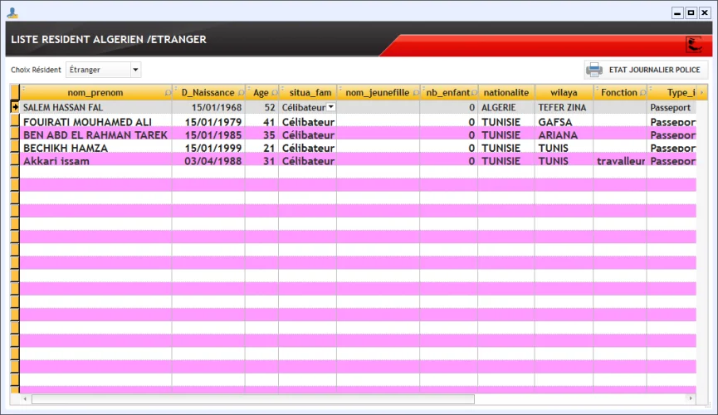
Task: Select the row marker for SALEM HASSAN FAL
Action: pos(15,107)
